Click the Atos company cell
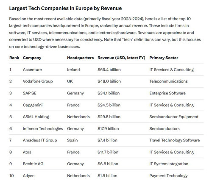Screen dimensions: 212x183 tap(27, 152)
